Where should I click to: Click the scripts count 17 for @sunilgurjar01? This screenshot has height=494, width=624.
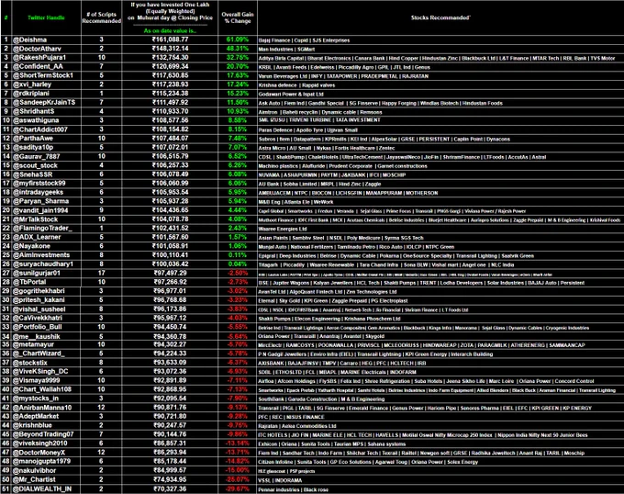(x=102, y=273)
